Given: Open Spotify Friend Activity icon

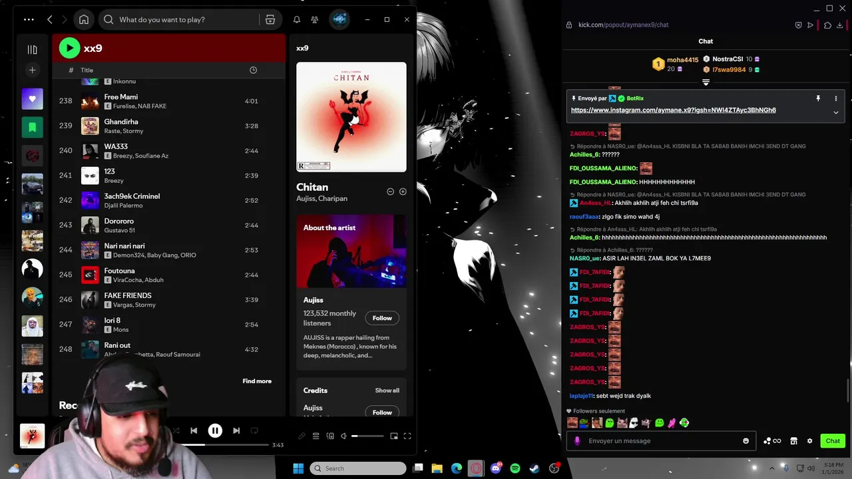Looking at the screenshot, I should click(x=314, y=19).
